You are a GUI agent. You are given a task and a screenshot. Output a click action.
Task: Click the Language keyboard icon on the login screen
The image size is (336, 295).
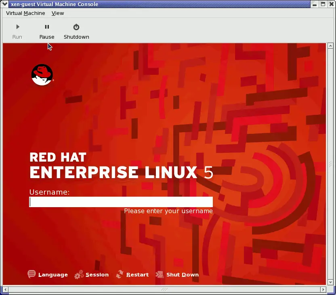[31, 274]
